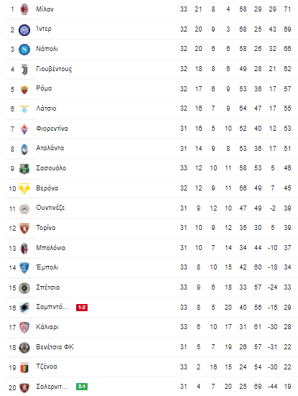Click the Νάπολι club logo
298x396 pixels.
click(x=24, y=50)
